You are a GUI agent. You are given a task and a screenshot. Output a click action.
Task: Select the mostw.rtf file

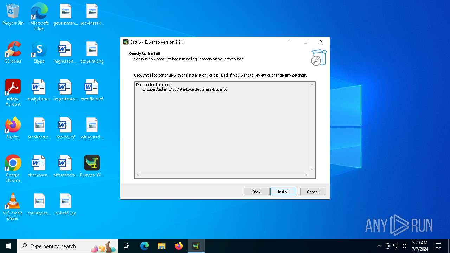click(66, 129)
